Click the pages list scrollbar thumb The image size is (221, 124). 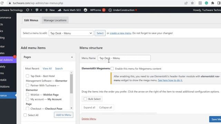coord(71,84)
